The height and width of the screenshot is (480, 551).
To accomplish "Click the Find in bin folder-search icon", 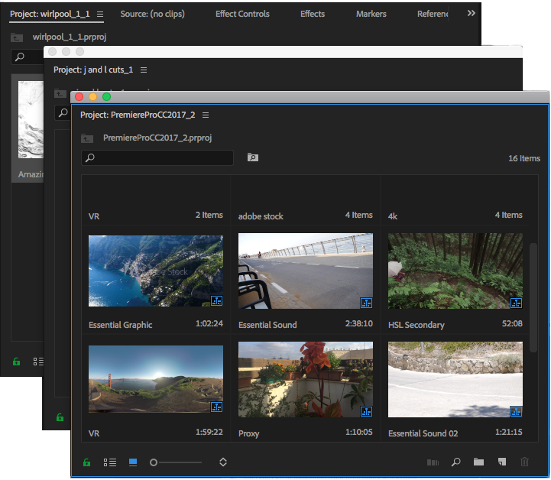I will click(x=253, y=157).
